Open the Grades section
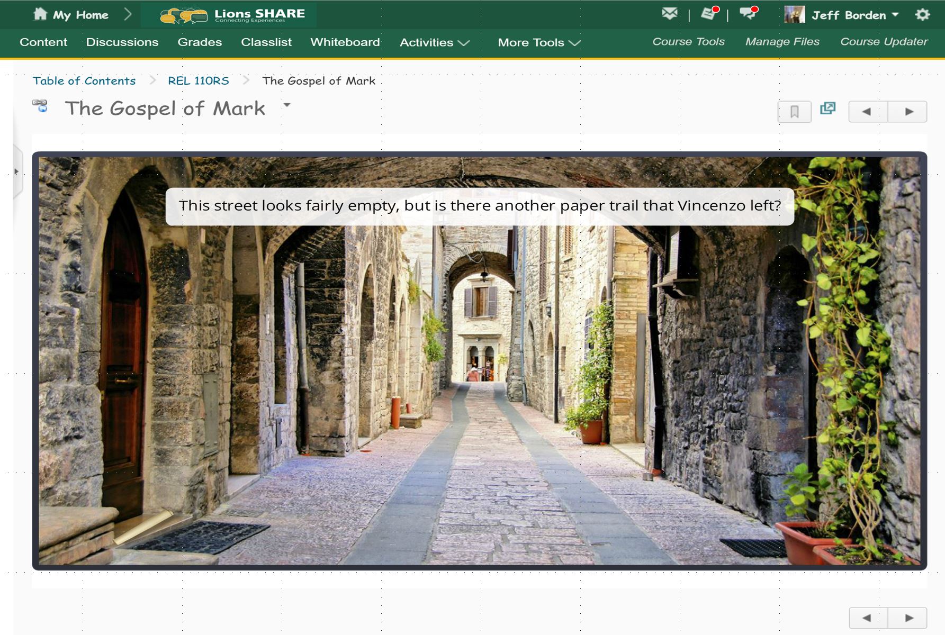 coord(200,42)
